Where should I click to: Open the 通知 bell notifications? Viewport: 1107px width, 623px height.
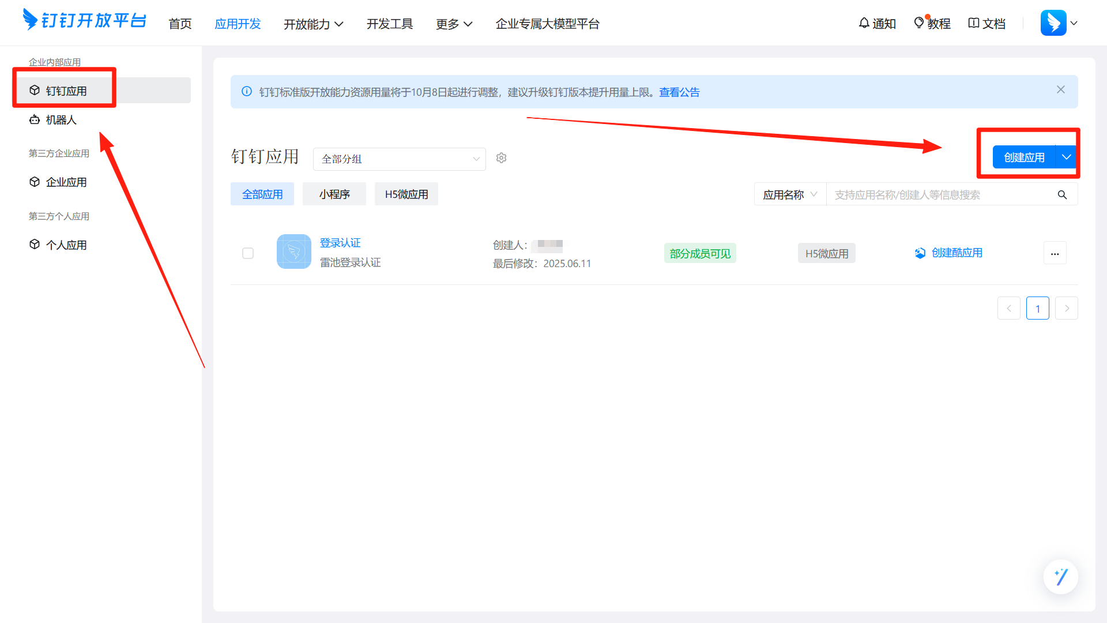point(877,23)
